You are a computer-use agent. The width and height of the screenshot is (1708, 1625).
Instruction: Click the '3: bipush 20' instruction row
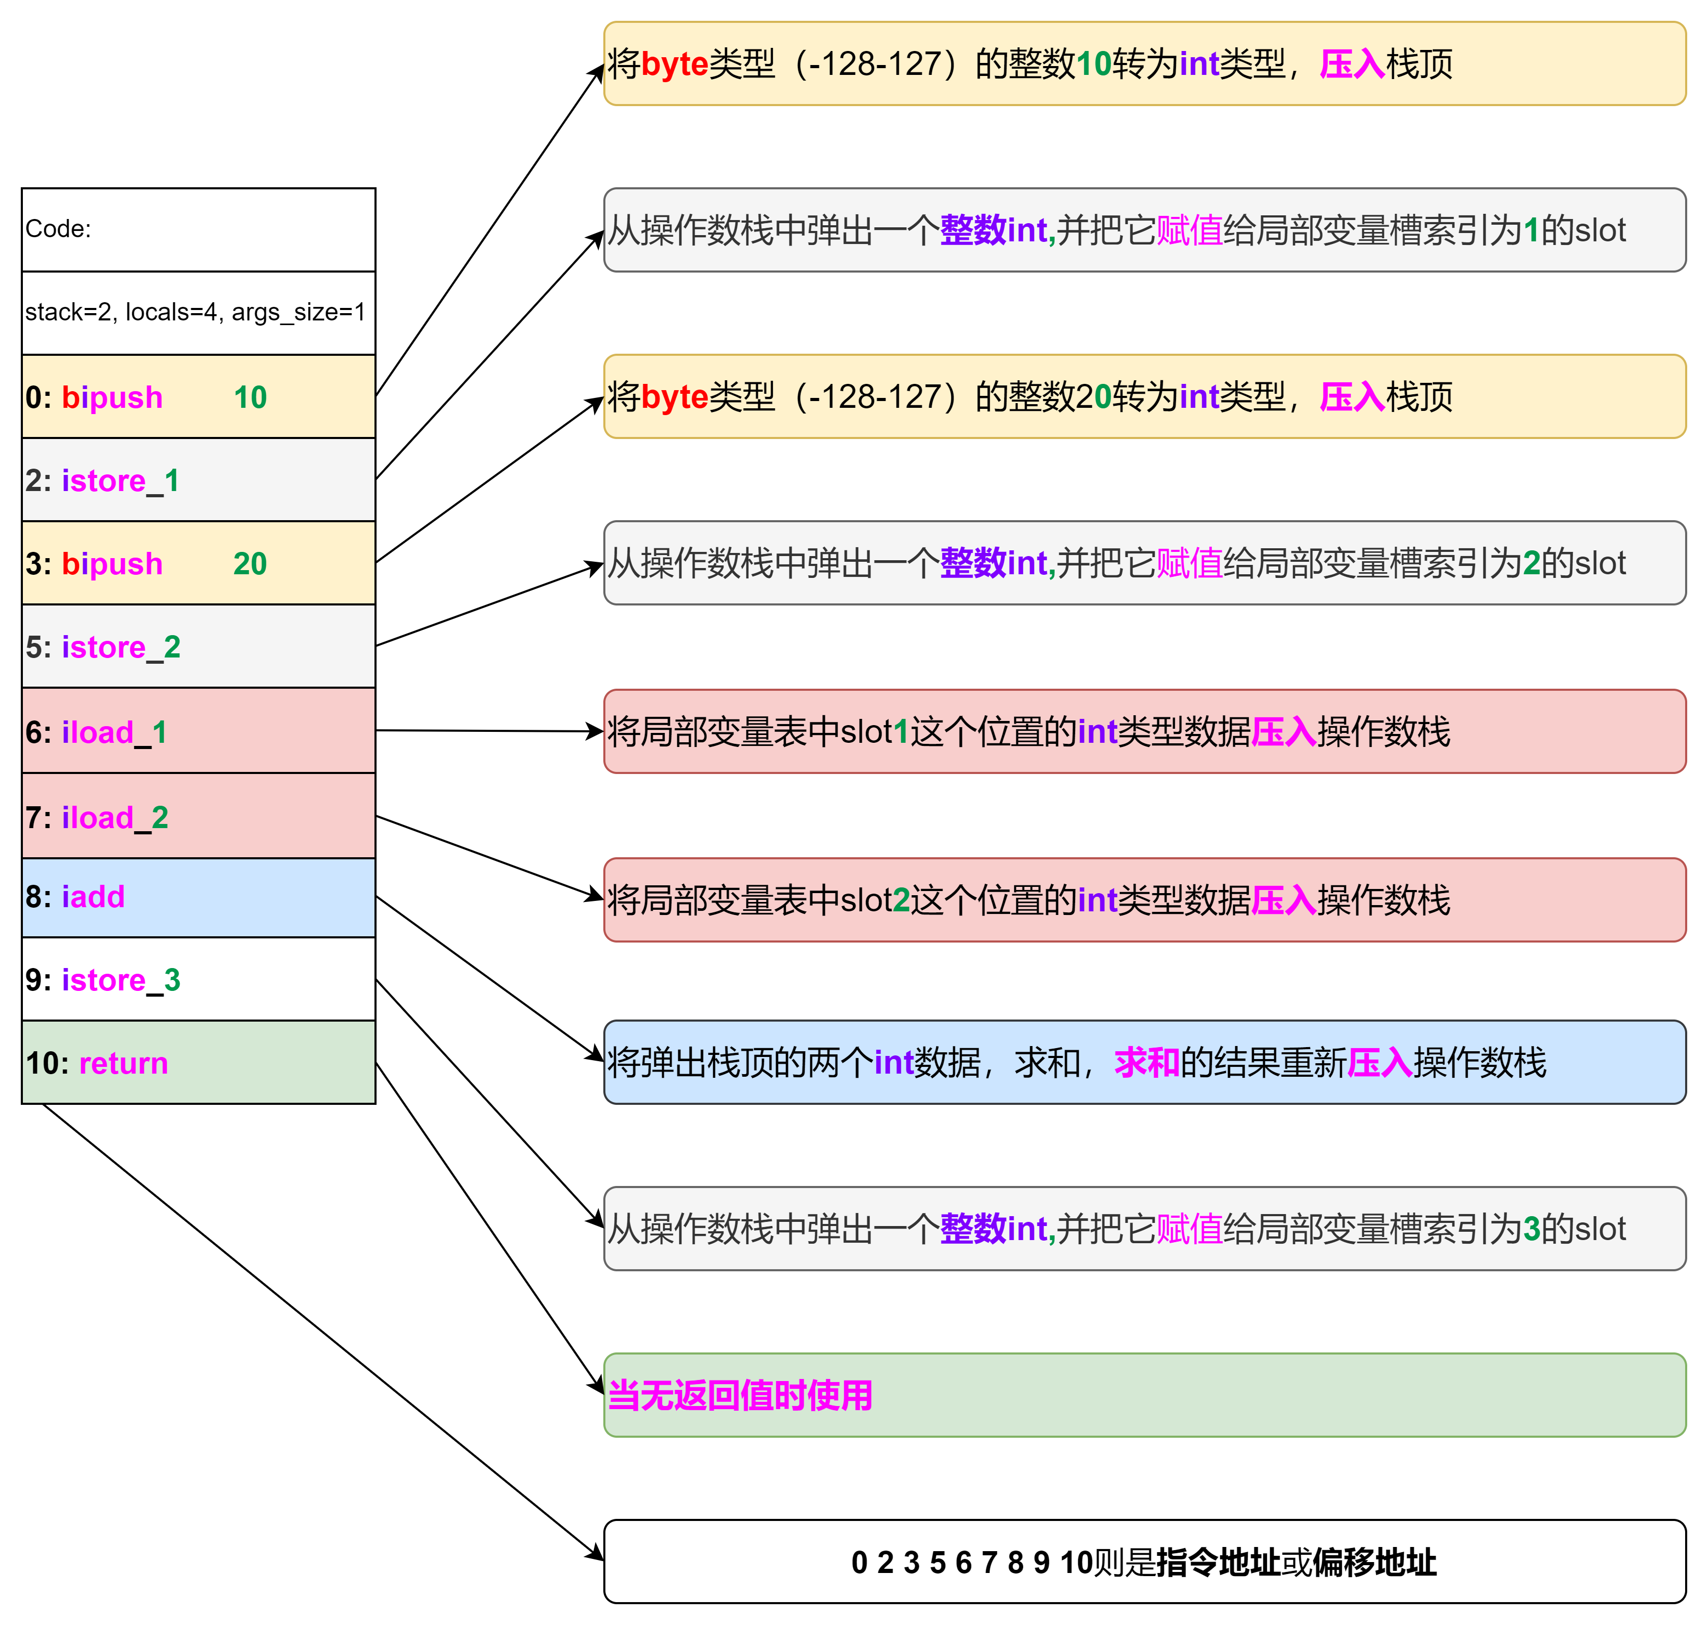tap(198, 563)
